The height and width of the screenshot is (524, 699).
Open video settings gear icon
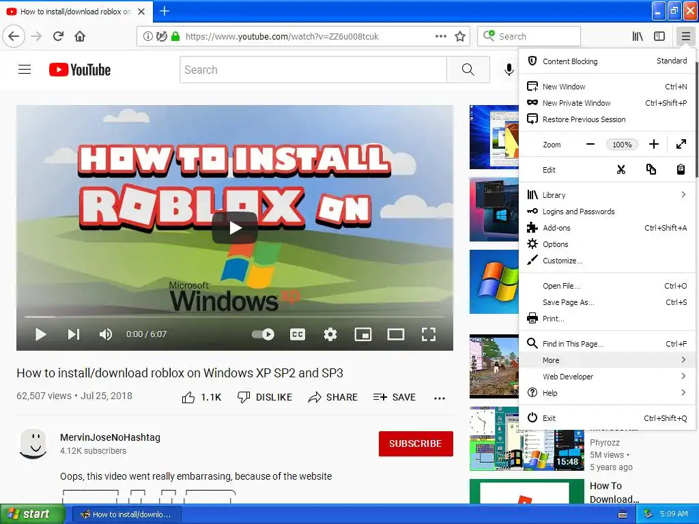330,334
